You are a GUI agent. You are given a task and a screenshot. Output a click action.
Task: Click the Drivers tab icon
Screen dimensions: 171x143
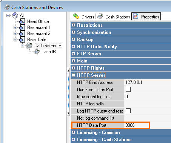pyautogui.click(x=76, y=16)
